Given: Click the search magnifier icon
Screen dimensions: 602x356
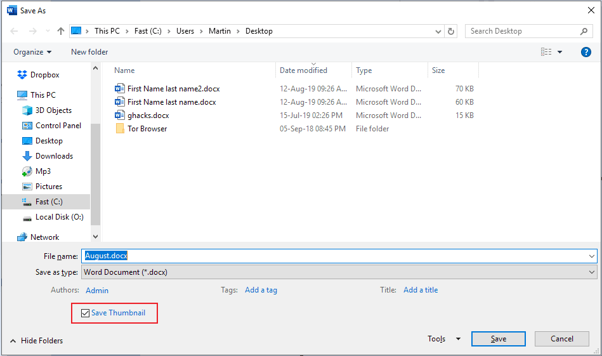Looking at the screenshot, I should click(x=584, y=31).
